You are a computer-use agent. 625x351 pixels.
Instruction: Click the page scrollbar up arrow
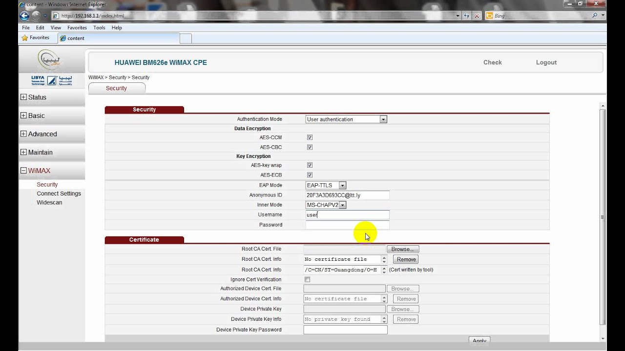click(x=603, y=106)
